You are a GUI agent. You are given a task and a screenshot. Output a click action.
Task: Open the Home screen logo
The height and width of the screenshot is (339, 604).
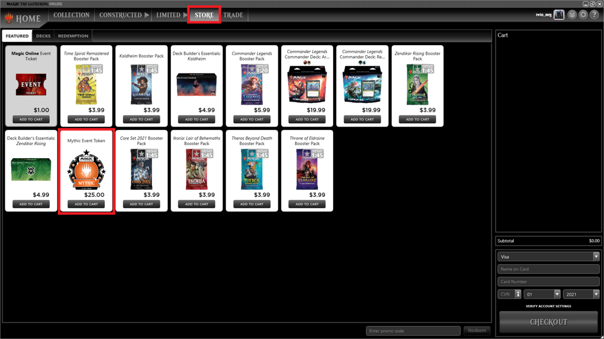click(x=24, y=18)
